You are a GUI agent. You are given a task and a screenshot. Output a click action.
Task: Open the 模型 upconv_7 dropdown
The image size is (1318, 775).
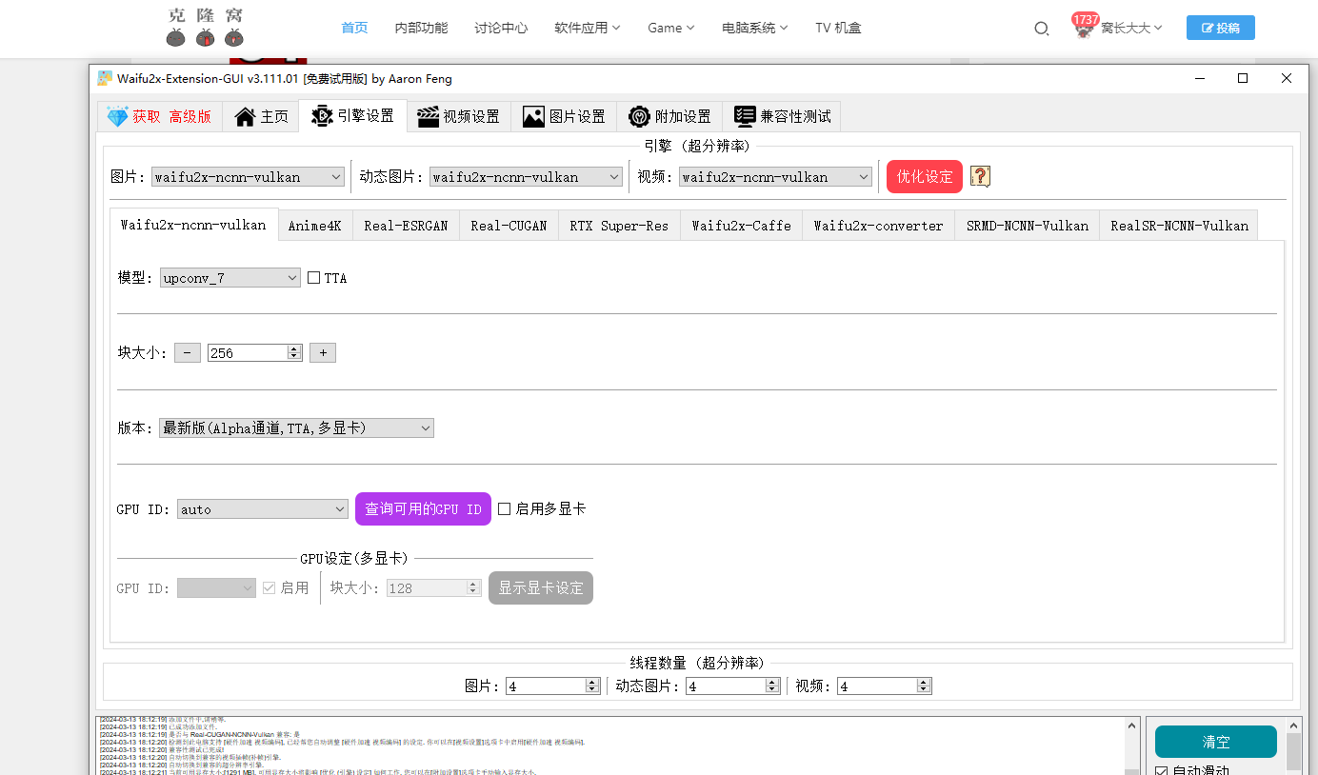(230, 278)
